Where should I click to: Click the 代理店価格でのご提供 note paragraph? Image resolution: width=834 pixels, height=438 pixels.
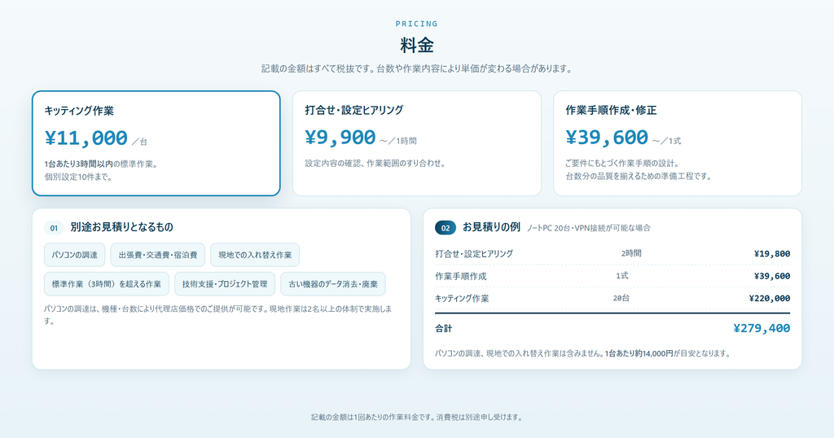(218, 315)
